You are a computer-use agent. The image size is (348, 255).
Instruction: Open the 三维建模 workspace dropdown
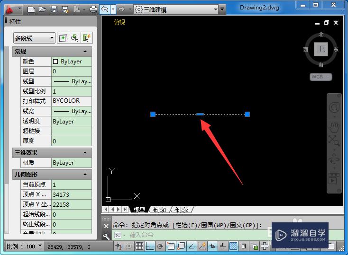(x=176, y=9)
